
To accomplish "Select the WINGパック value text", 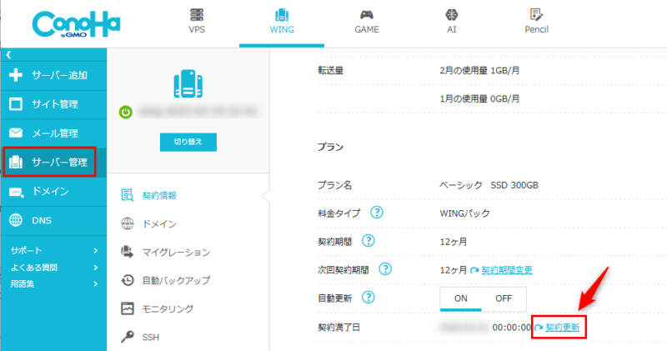I will [464, 213].
